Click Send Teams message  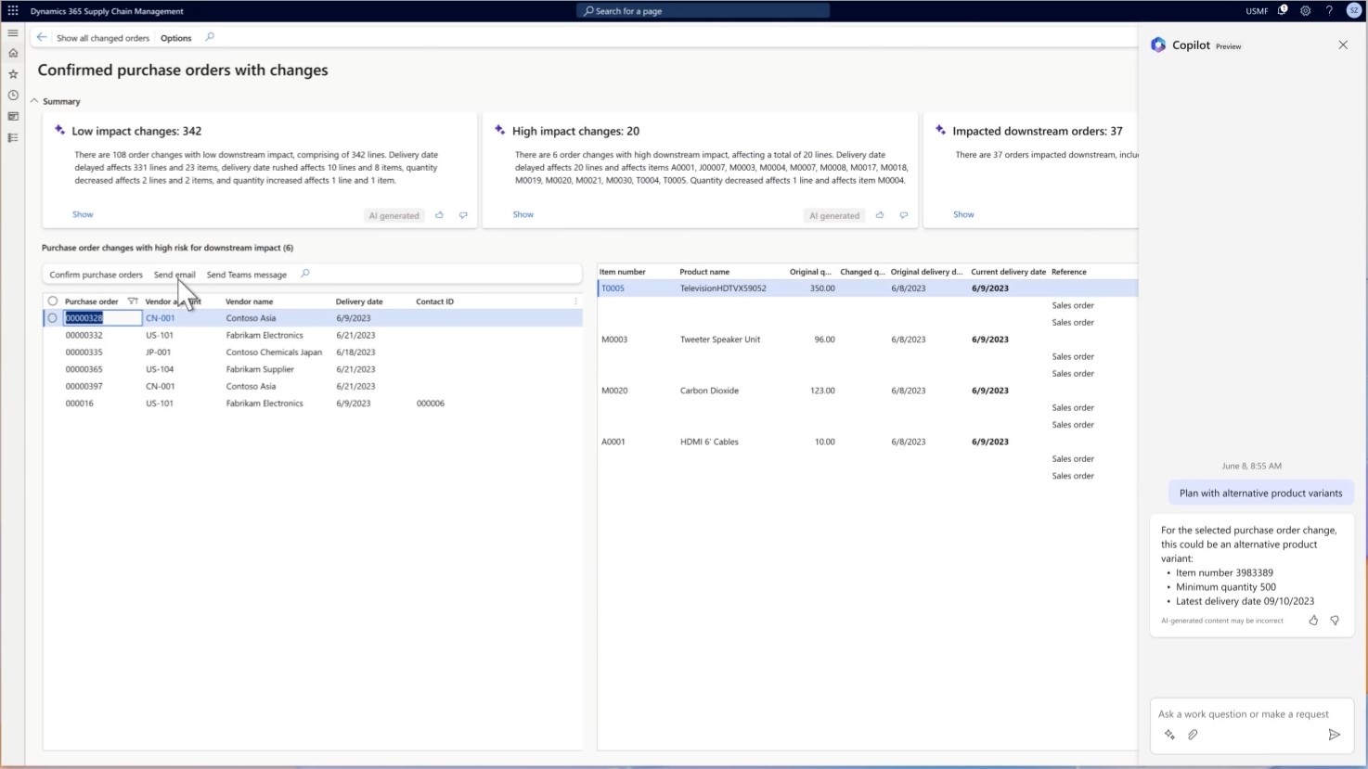[x=246, y=275]
